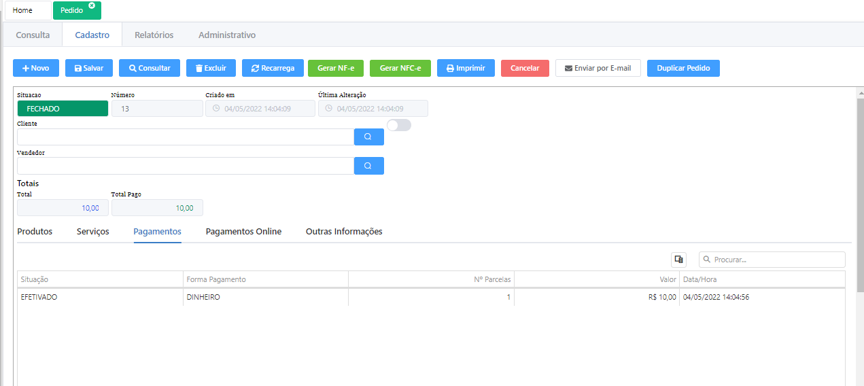This screenshot has height=386, width=864.
Task: Open the Relatórios section tab
Action: 154,35
